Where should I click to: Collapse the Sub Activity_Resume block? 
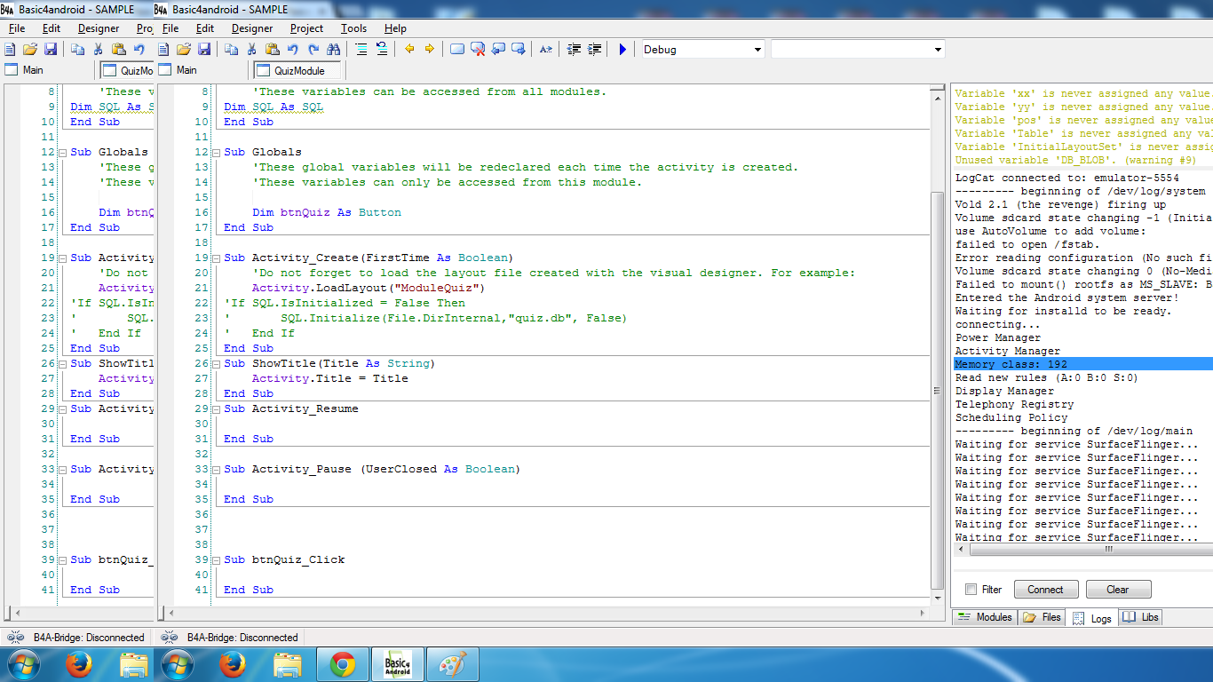click(215, 408)
